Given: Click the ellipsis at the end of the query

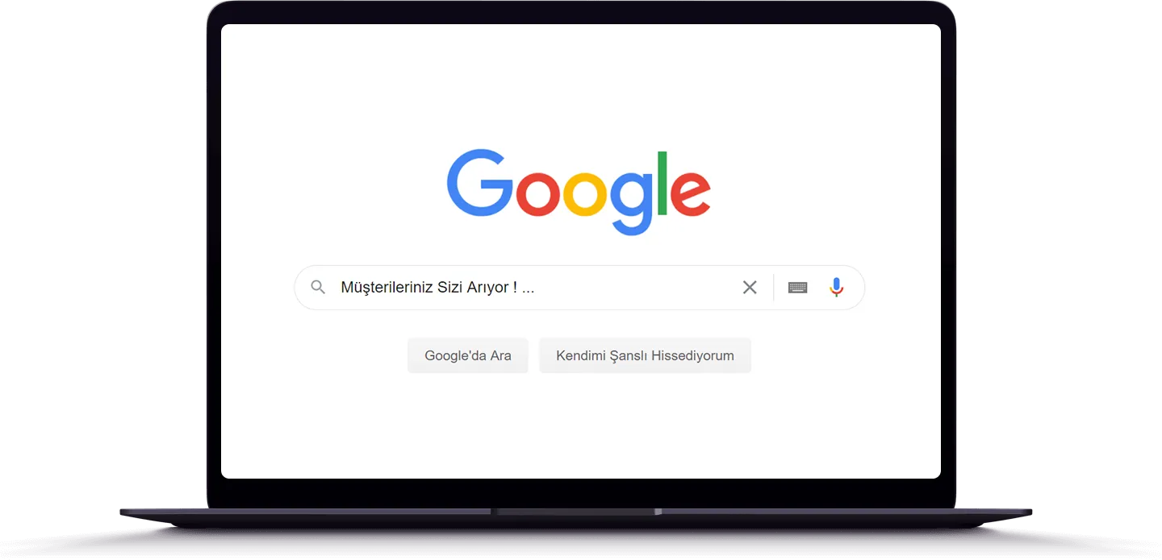Looking at the screenshot, I should [529, 290].
